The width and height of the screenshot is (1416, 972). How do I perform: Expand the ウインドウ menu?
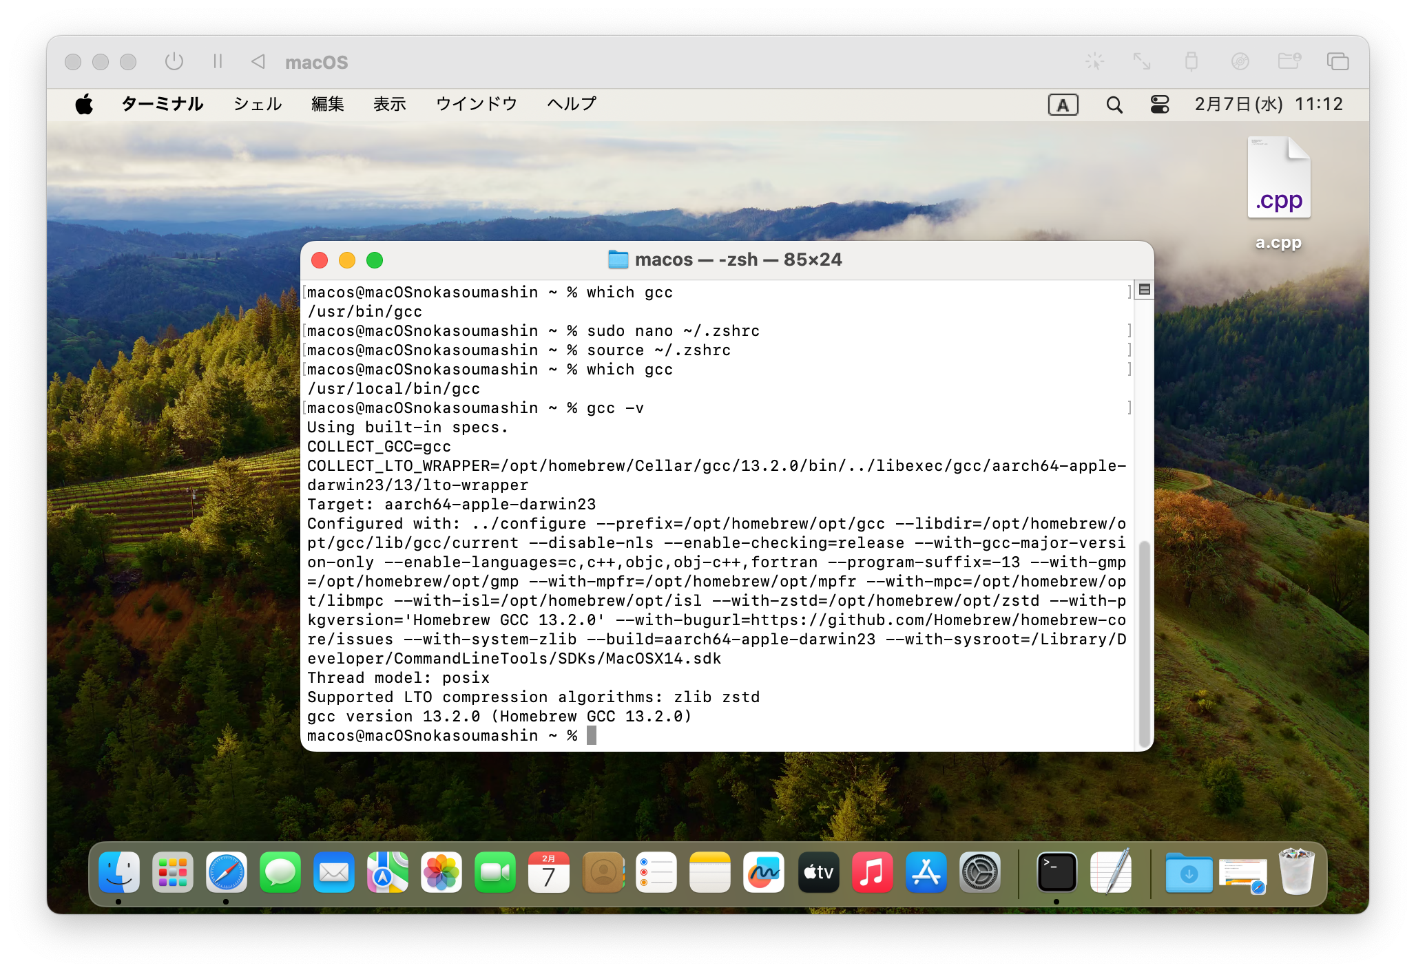click(x=476, y=104)
